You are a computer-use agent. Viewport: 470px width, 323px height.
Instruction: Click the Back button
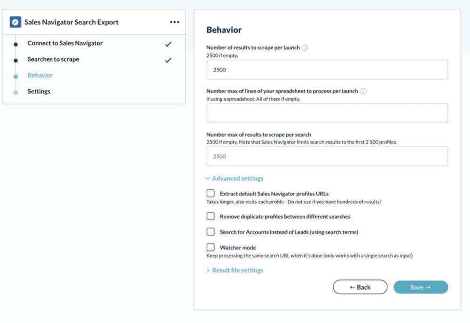click(360, 287)
